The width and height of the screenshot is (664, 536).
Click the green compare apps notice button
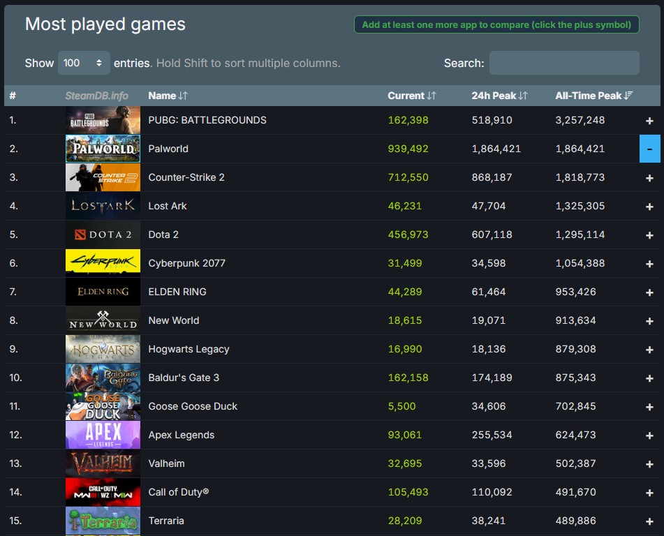[496, 24]
